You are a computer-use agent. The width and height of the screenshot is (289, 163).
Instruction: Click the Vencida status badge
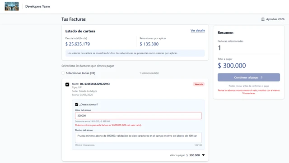click(x=199, y=84)
